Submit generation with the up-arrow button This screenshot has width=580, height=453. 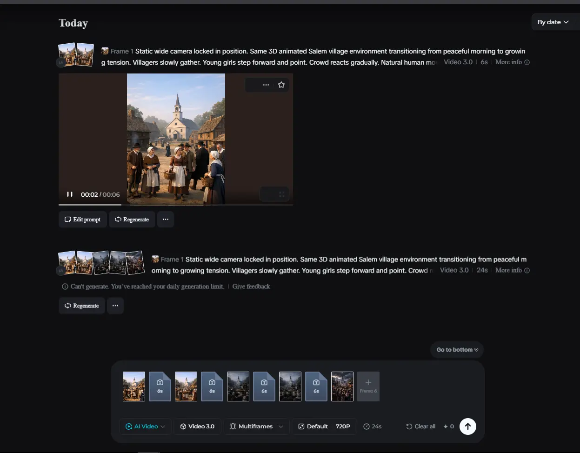point(468,426)
